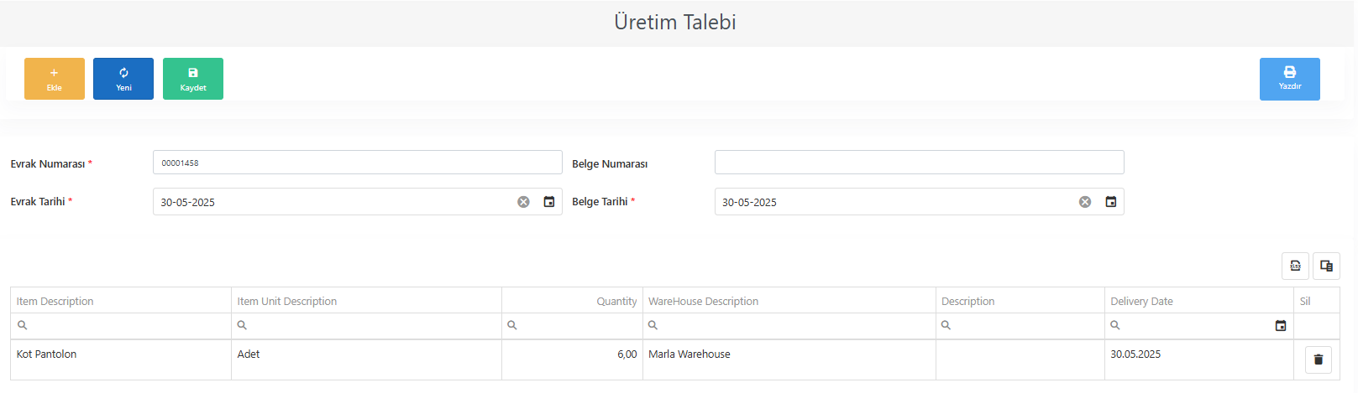Open Delivery Date filter calendar
The width and height of the screenshot is (1358, 393).
(x=1281, y=325)
